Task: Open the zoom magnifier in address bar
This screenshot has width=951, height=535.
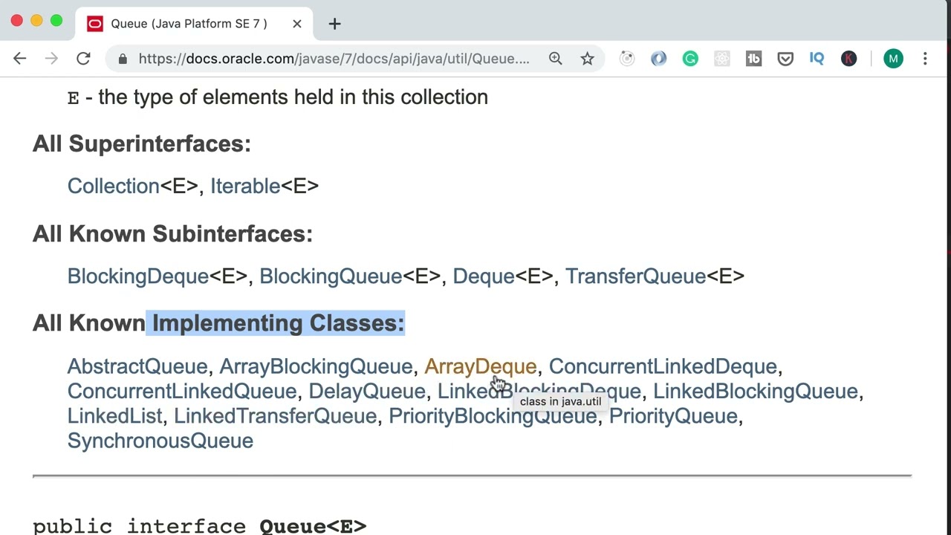Action: 556,59
